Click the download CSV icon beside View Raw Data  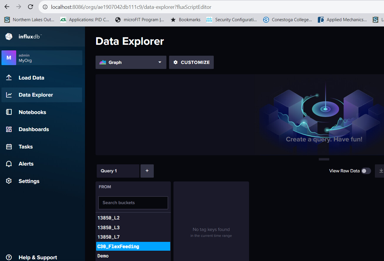(381, 171)
